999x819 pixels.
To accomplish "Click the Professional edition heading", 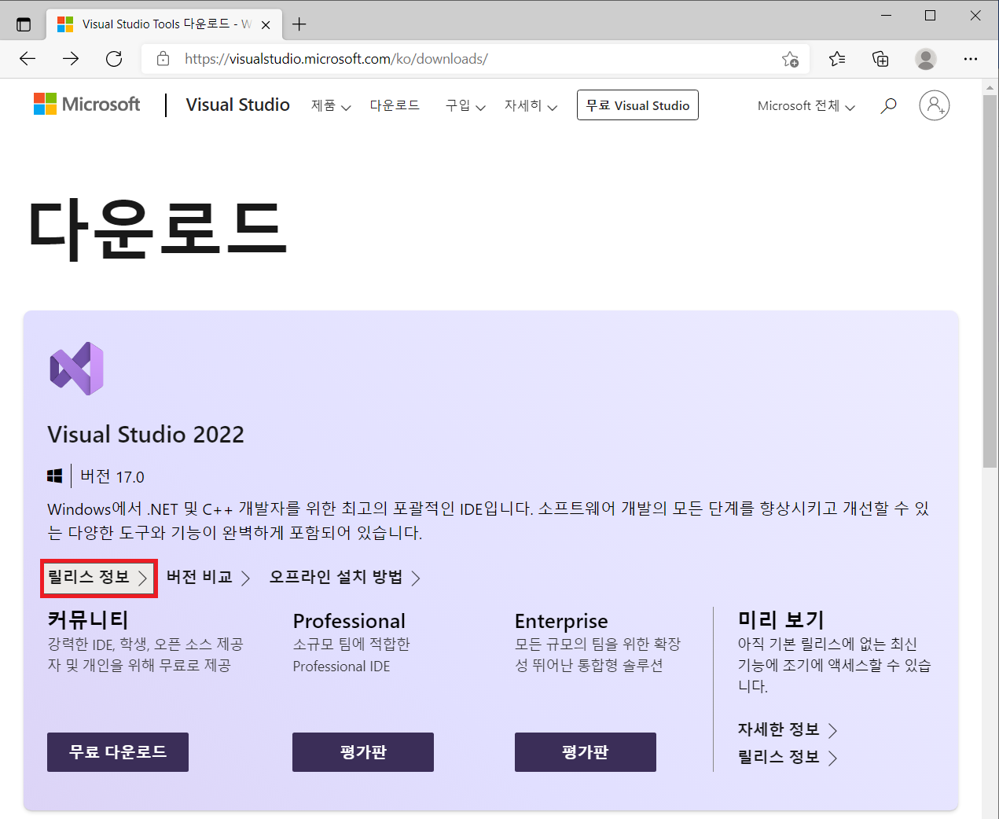I will 349,621.
